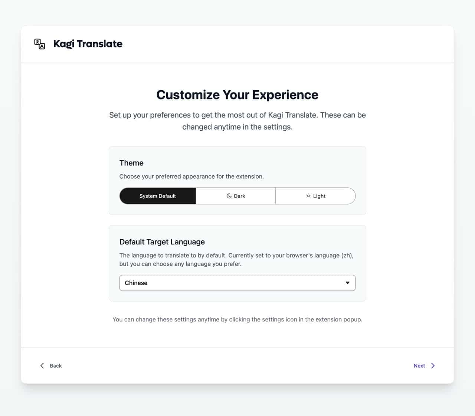
Task: Click the Customize Your Experience heading
Action: tap(237, 95)
